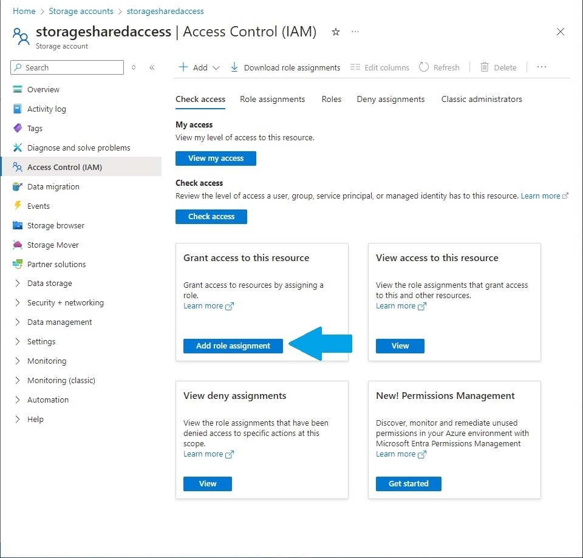The width and height of the screenshot is (583, 558).
Task: Open Learn more in View deny assignments card
Action: [208, 454]
